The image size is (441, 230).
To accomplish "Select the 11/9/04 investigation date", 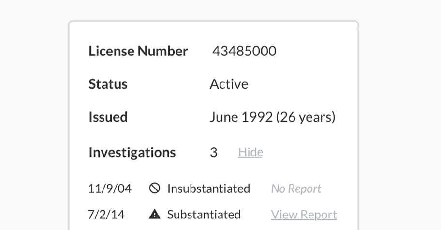I will (110, 189).
